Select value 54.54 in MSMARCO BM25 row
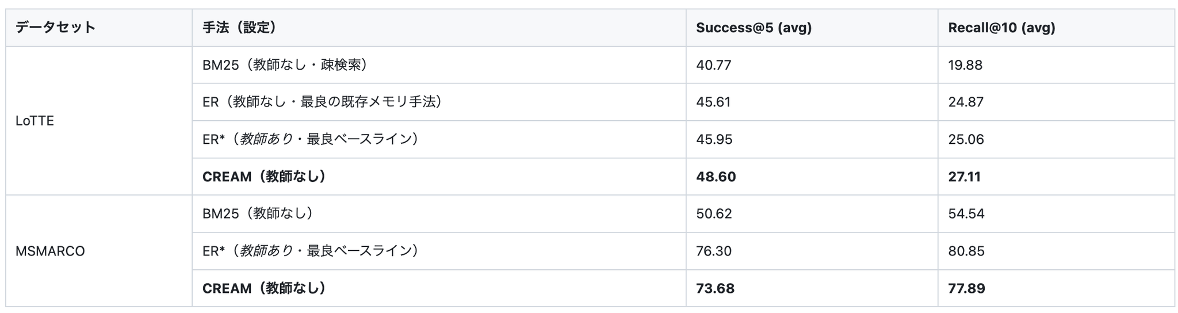 (966, 213)
